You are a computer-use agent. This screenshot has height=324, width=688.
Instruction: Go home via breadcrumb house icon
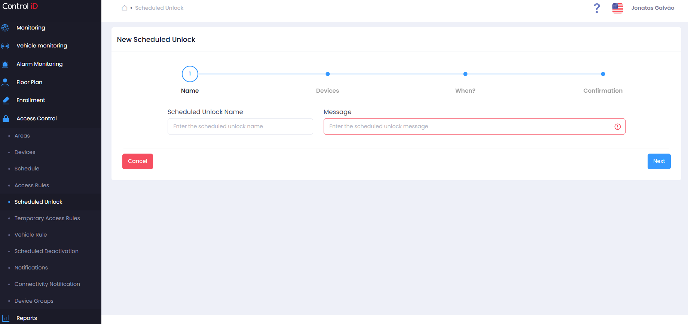coord(125,8)
